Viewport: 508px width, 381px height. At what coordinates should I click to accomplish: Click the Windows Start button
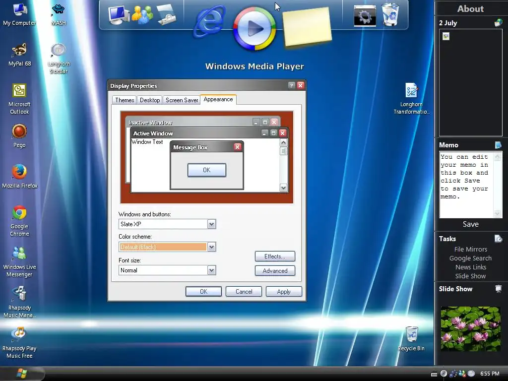point(22,374)
